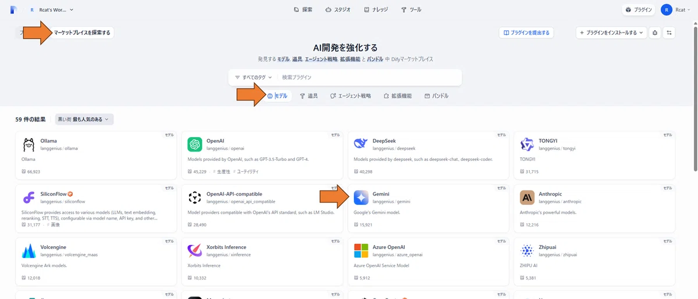Click the Anthropic logo icon

(527, 197)
